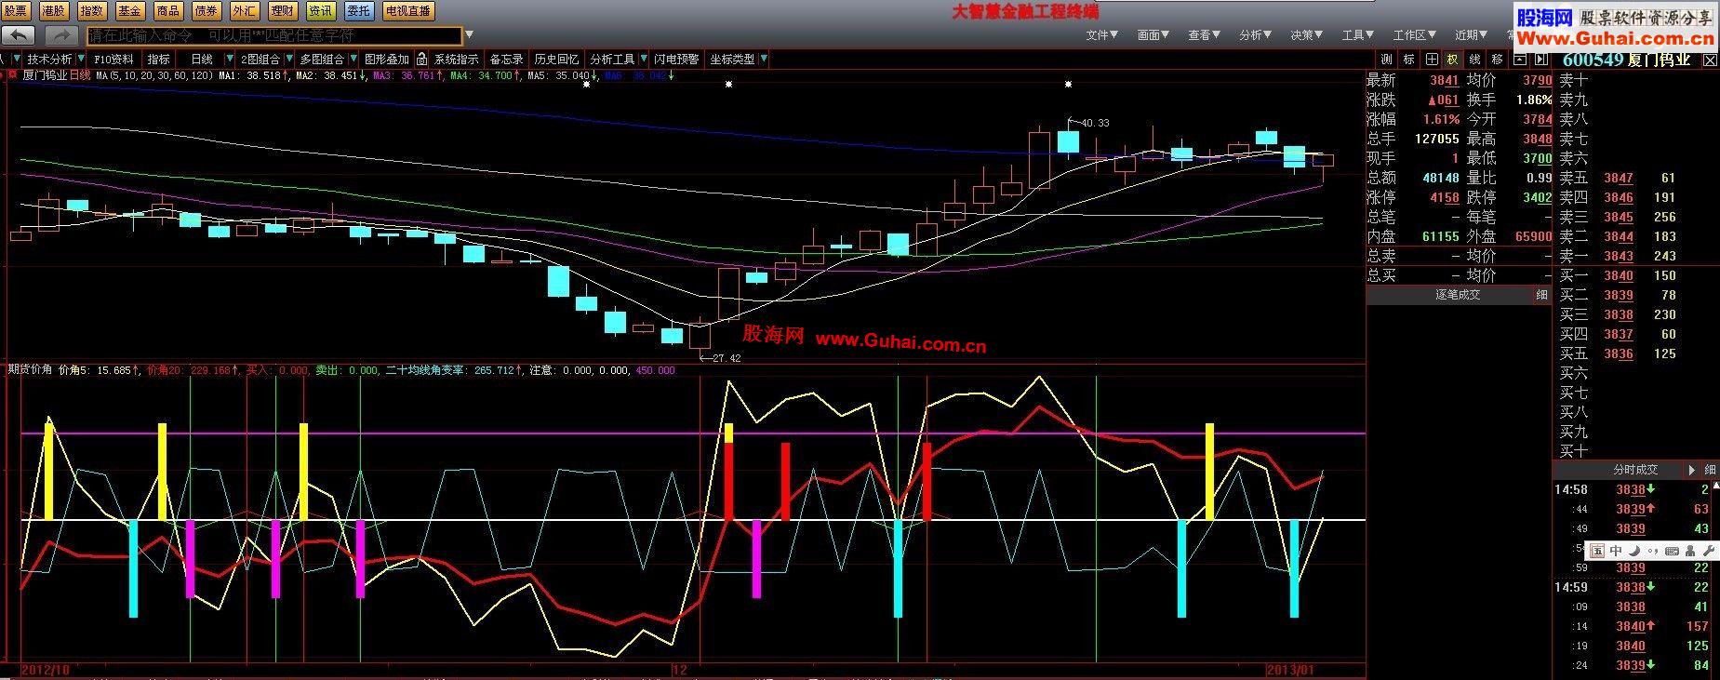Open 闪电预警 flash alert
This screenshot has height=680, width=1720.
click(676, 59)
